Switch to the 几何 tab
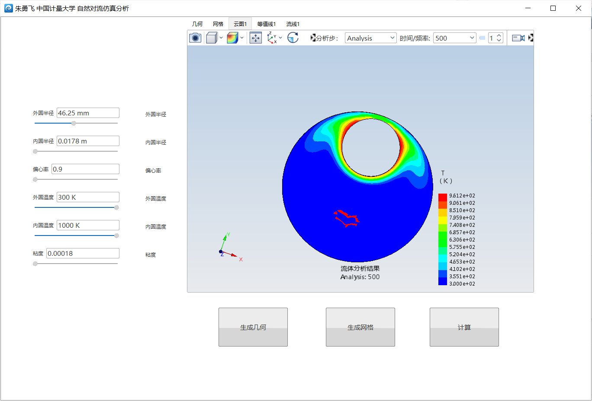 (x=197, y=24)
